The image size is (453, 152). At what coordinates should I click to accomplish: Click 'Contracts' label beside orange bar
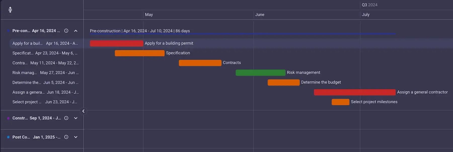tap(232, 63)
